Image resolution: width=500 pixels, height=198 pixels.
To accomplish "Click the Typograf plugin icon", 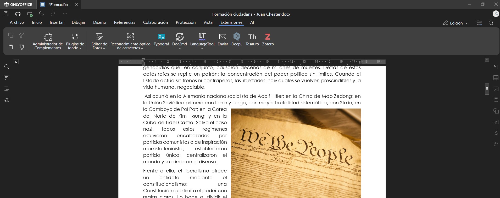I will point(161,40).
